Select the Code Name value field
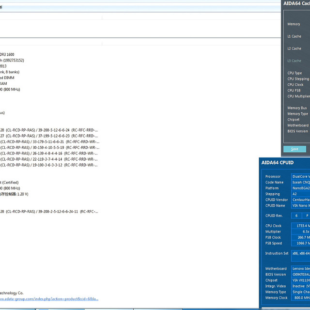This screenshot has width=310, height=310. point(300,182)
